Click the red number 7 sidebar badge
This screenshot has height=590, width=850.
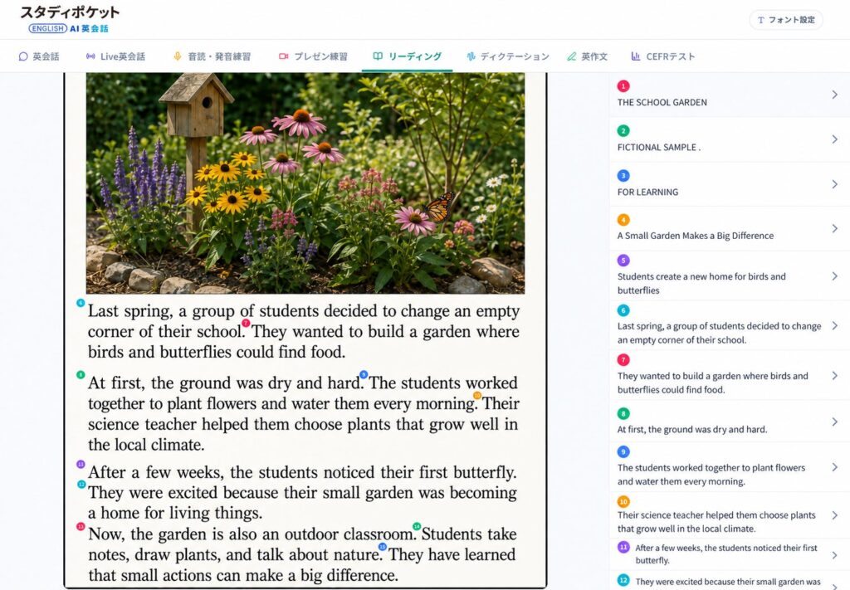(623, 360)
